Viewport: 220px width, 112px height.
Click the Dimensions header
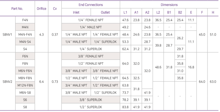(x=169, y=5)
